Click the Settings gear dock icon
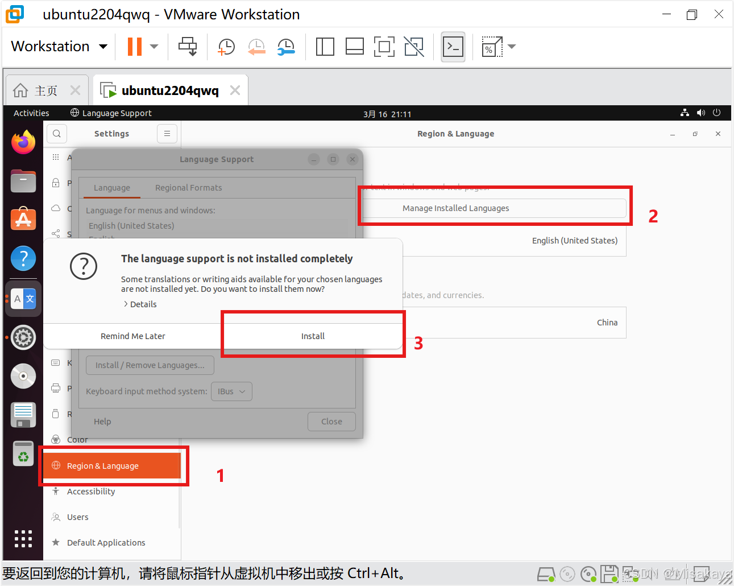The image size is (734, 586). click(x=23, y=337)
